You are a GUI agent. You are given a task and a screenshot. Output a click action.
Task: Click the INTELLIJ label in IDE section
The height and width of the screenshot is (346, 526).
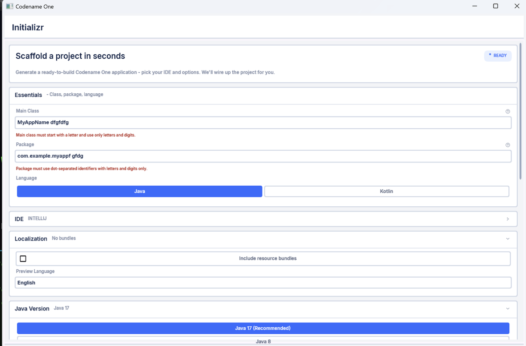pos(37,219)
